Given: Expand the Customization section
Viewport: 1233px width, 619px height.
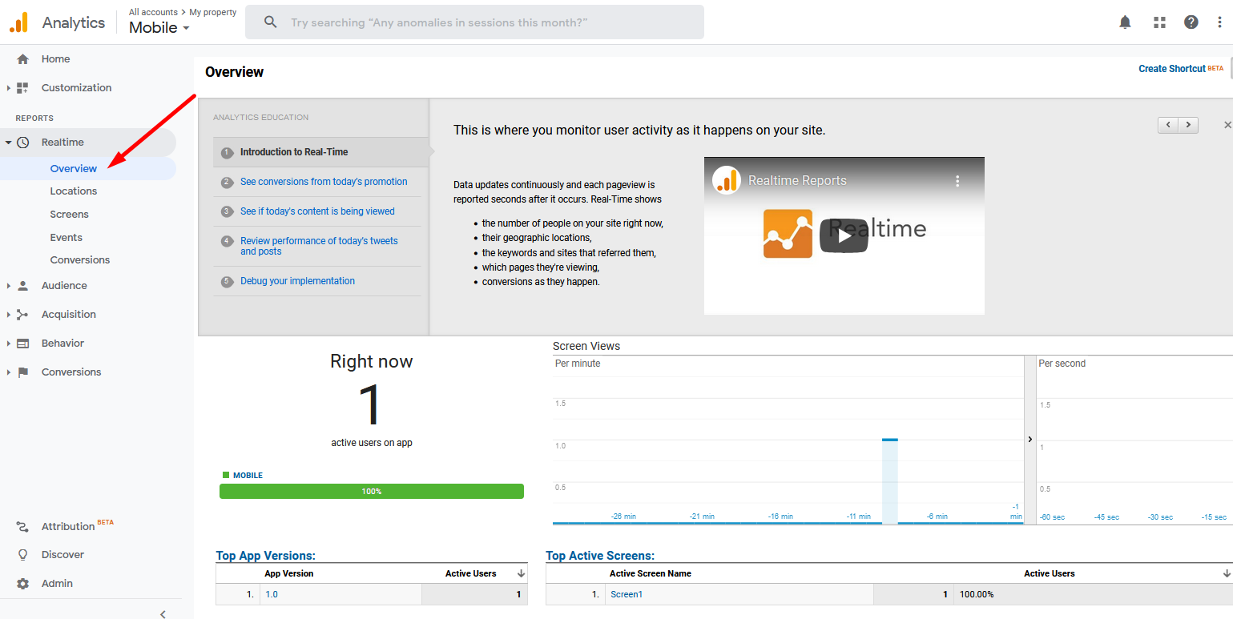Looking at the screenshot, I should click(x=9, y=88).
